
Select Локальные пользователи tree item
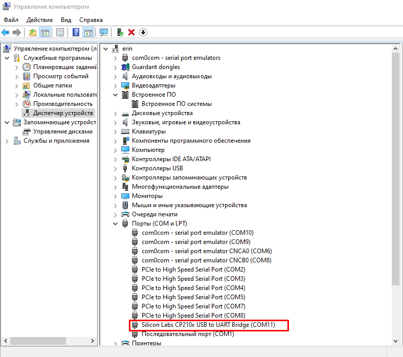pyautogui.click(x=65, y=95)
